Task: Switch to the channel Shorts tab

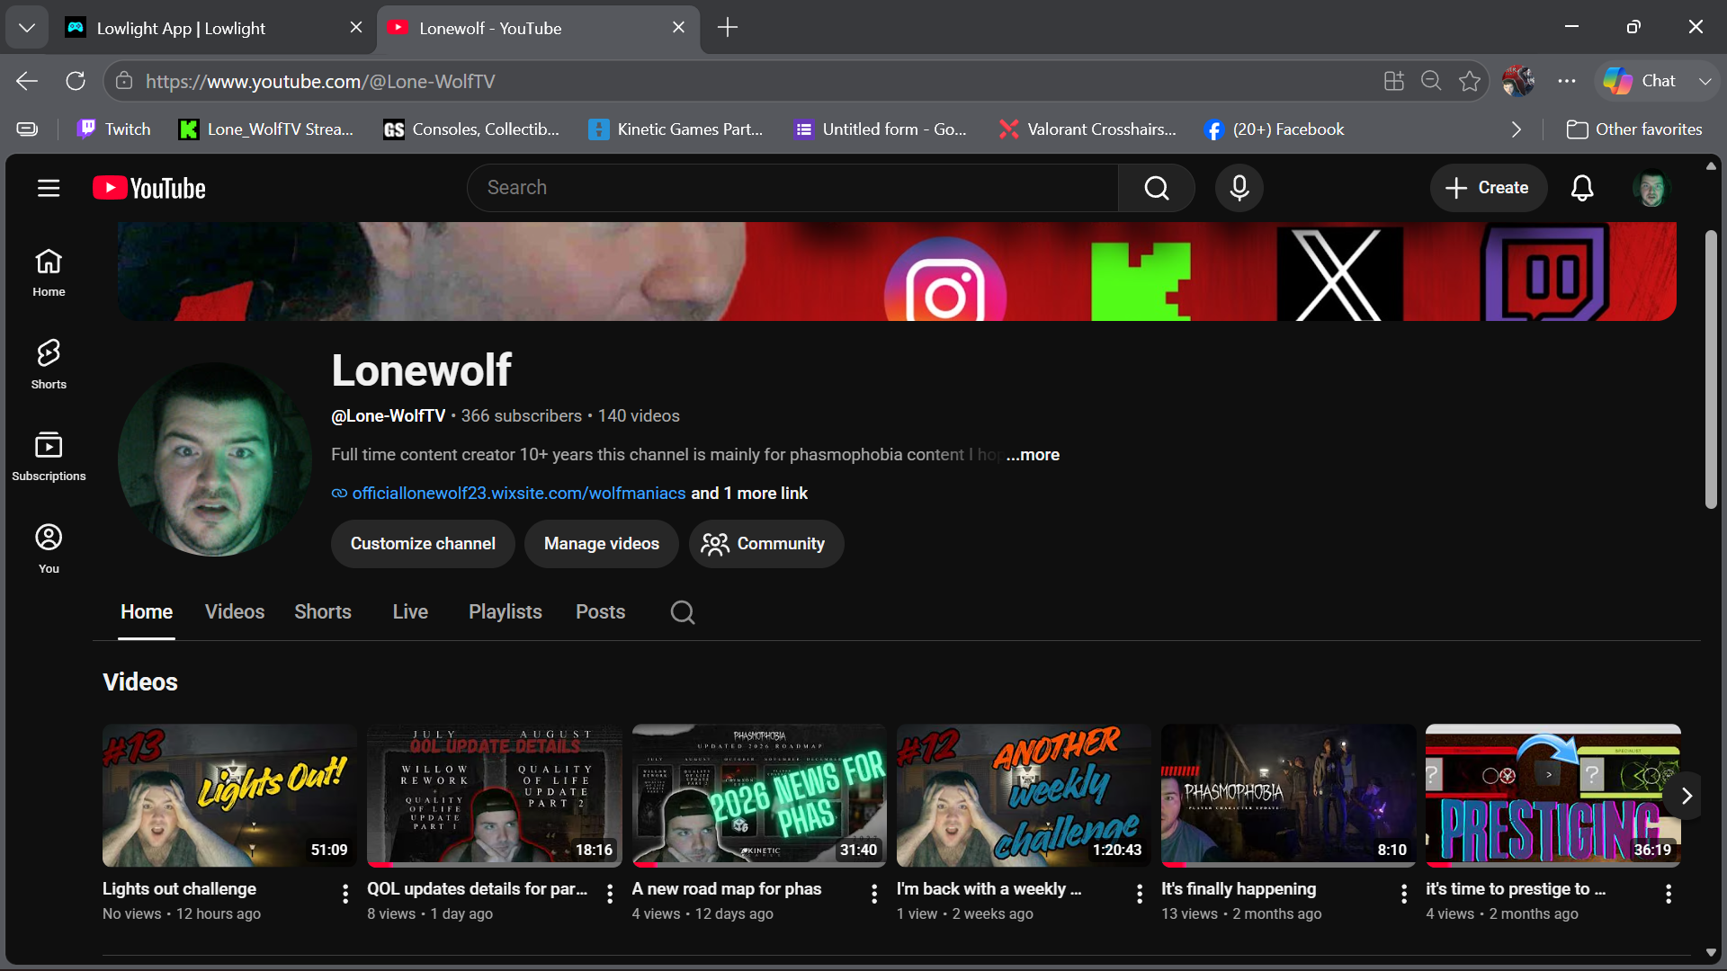Action: (x=323, y=612)
